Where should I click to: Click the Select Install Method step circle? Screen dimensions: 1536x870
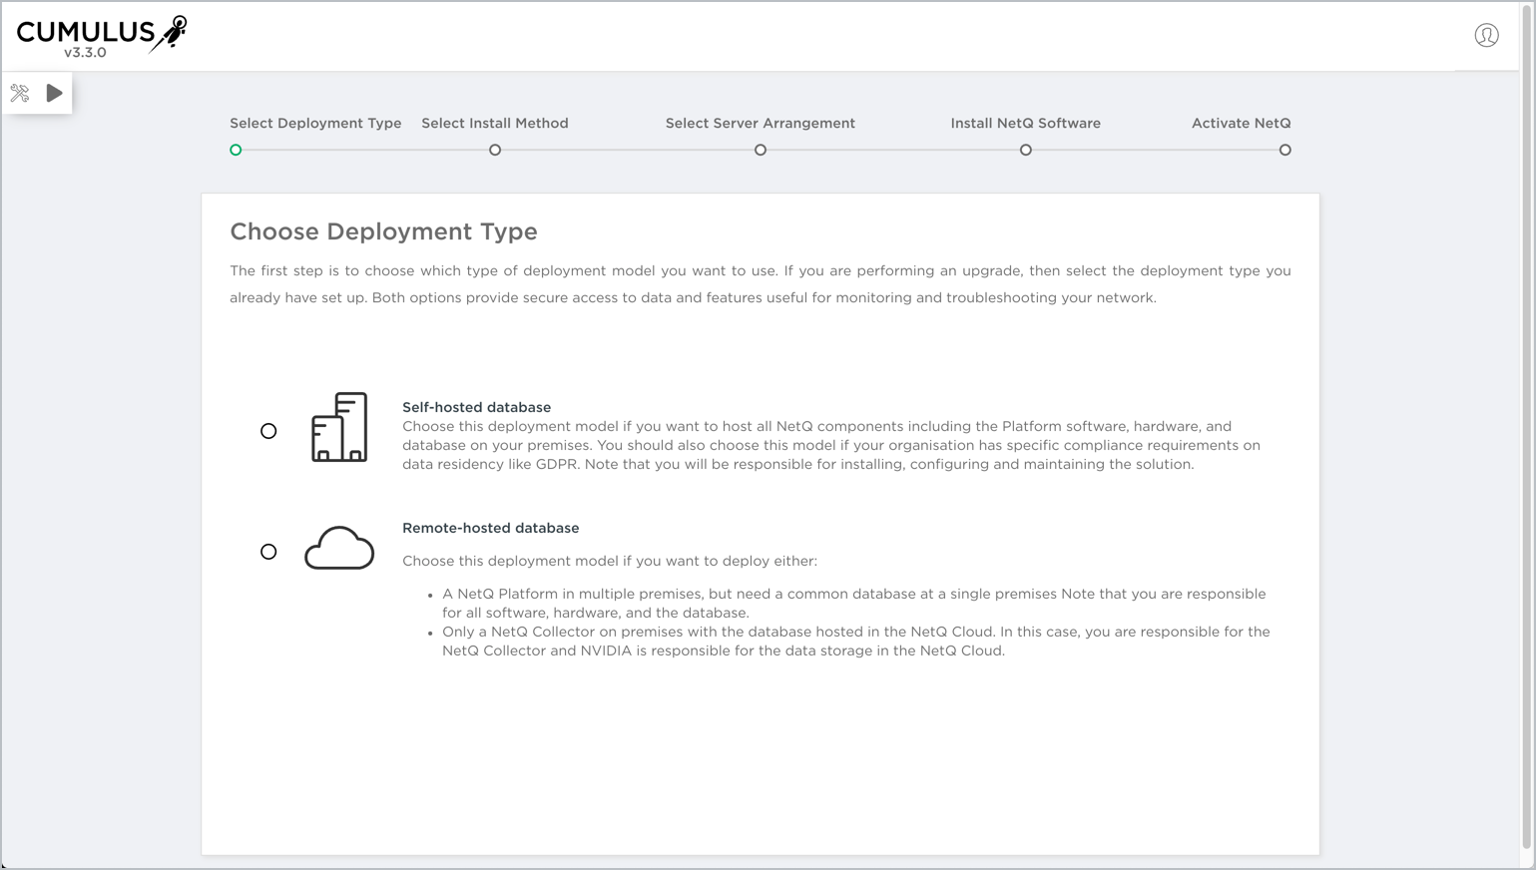point(495,150)
